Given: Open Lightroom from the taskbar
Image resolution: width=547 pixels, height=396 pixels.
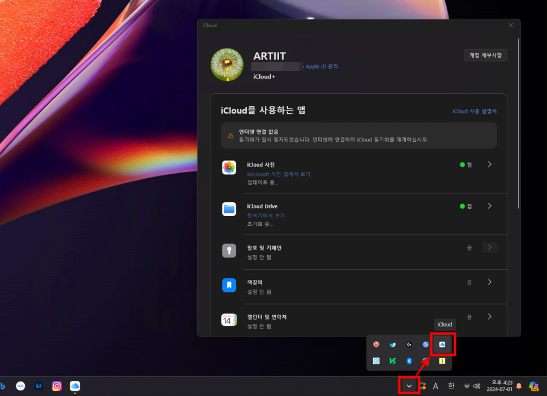Looking at the screenshot, I should [39, 386].
